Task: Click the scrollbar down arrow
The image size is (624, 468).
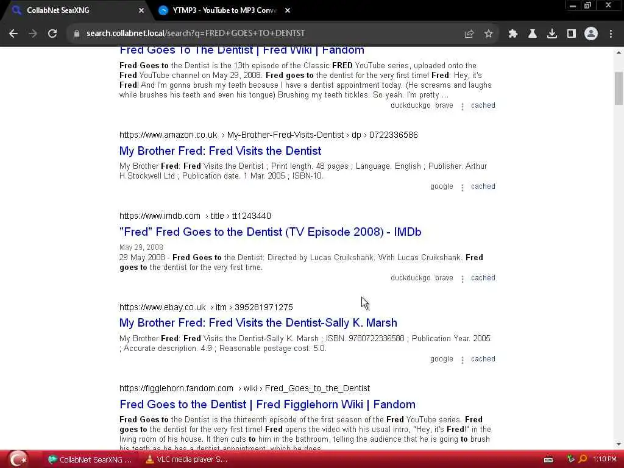Action: (619, 444)
